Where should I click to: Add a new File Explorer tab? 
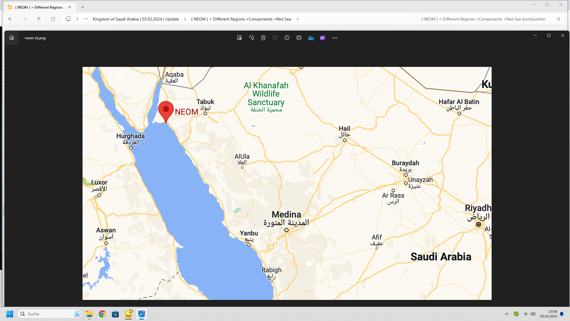(x=83, y=7)
